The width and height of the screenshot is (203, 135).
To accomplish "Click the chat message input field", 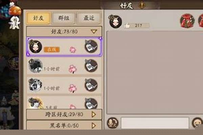I will pos(155,123).
